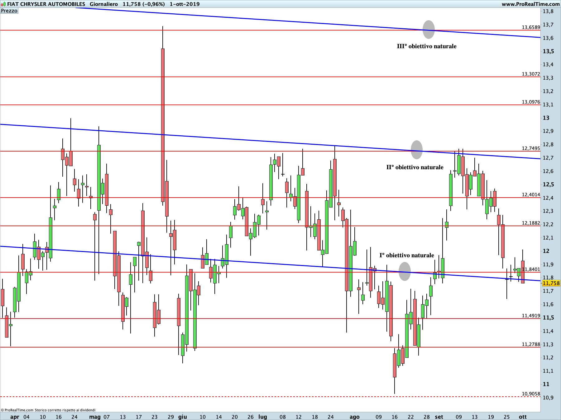Click the 12,4014 level label
This screenshot has height=420, width=561.
coord(531,194)
